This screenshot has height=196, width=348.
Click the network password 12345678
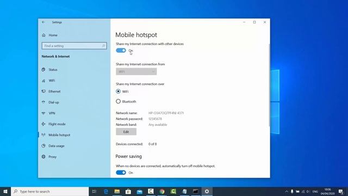(x=155, y=119)
